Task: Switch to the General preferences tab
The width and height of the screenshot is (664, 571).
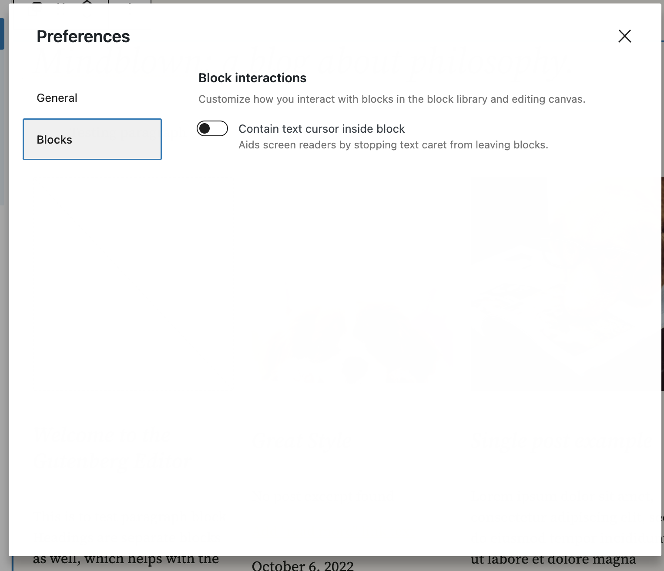Action: coord(57,97)
